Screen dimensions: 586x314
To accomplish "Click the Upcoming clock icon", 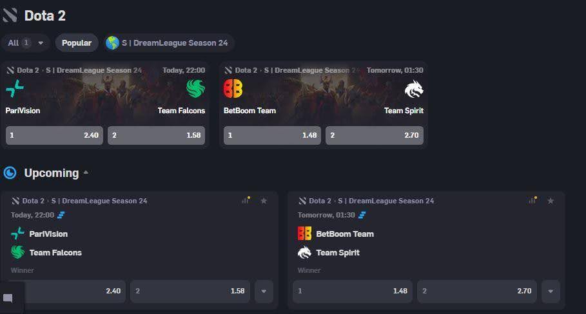I will [x=10, y=173].
